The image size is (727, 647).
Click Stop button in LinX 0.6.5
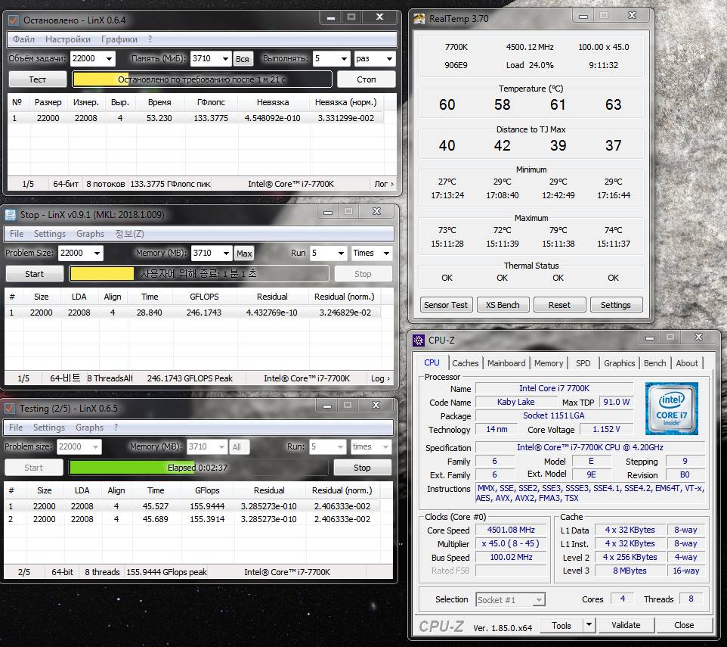coord(362,468)
